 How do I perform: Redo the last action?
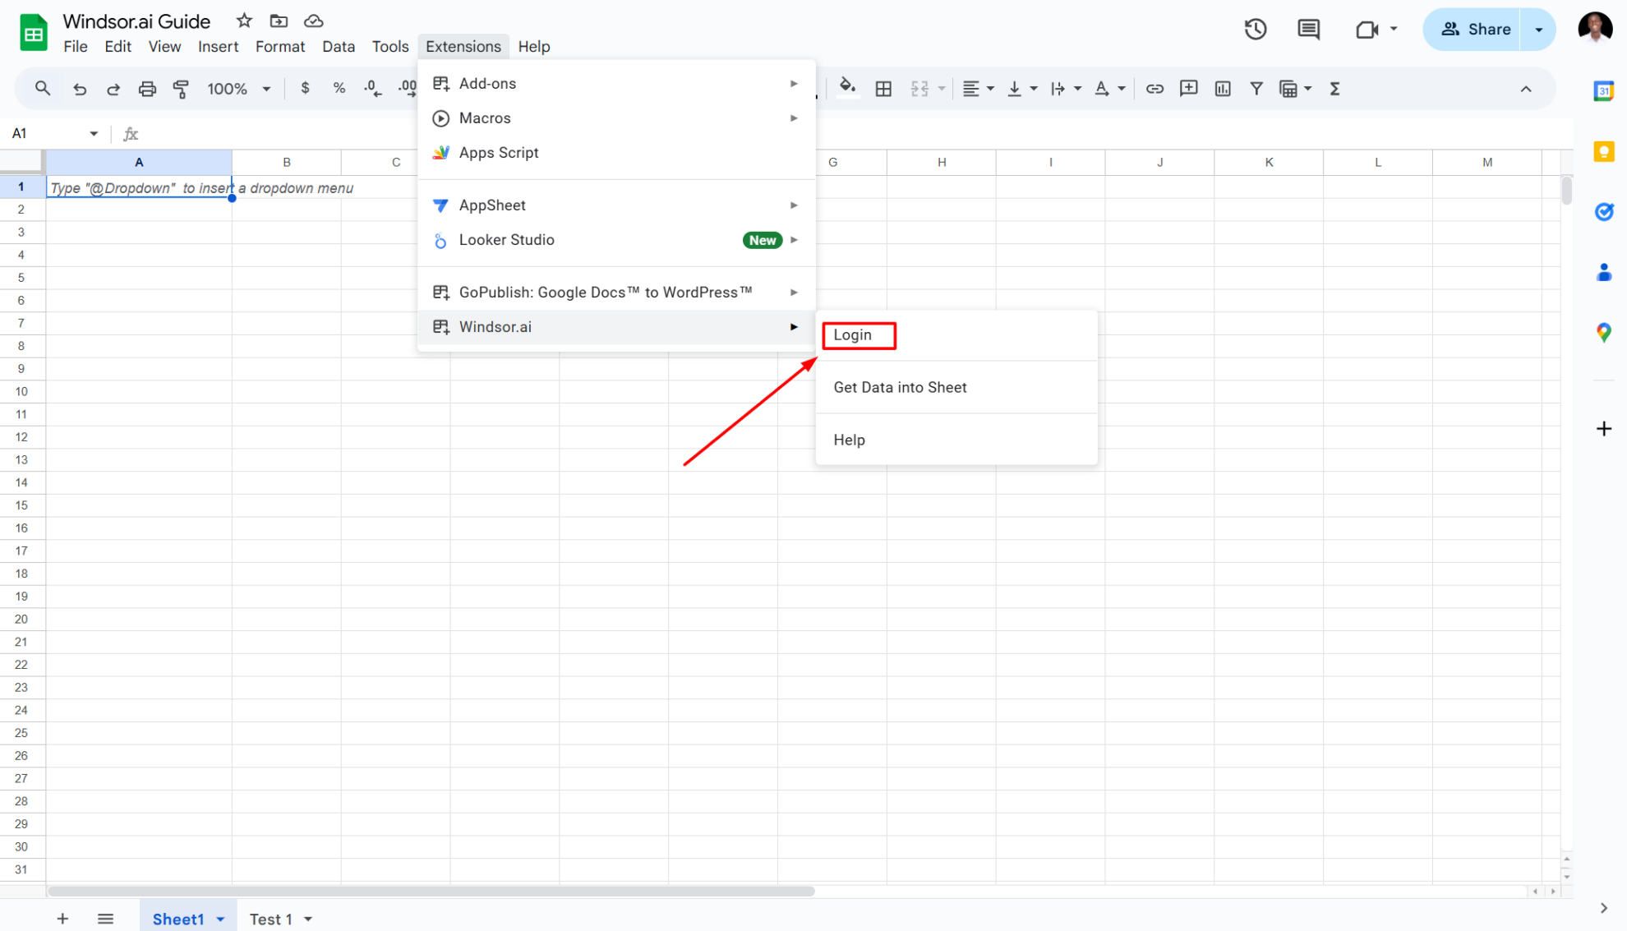point(113,88)
